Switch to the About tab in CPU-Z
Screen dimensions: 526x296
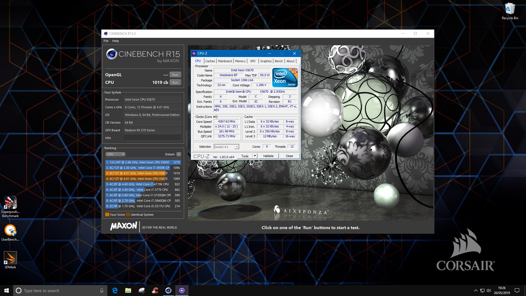(290, 61)
